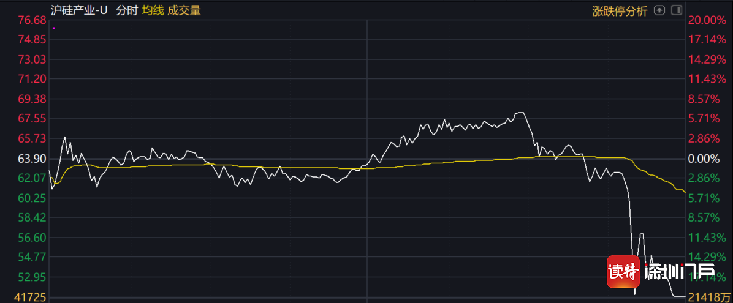Screen dimensions: 733x303
Task: Click the stock name 沪硅产业-U
Action: [79, 11]
